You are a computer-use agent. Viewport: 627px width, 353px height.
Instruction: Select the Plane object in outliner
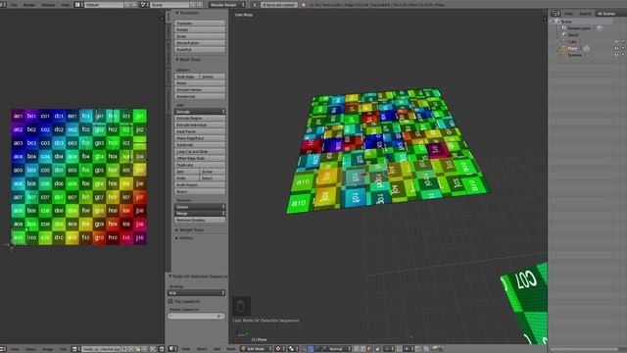572,48
